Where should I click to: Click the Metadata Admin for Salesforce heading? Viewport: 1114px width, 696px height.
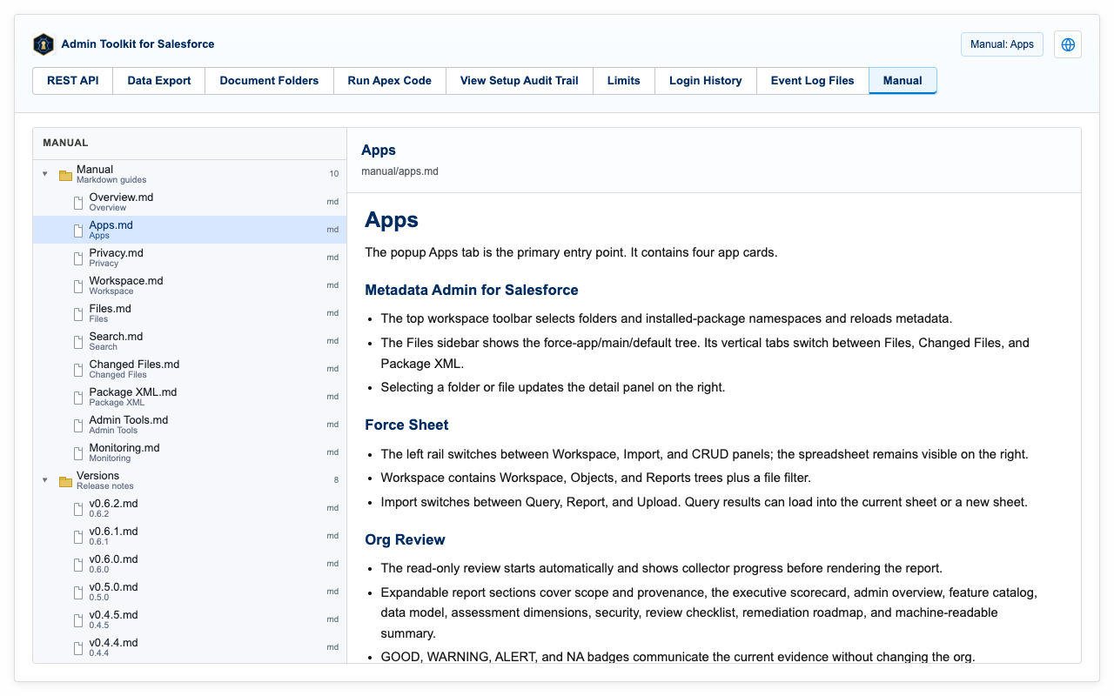click(x=472, y=291)
